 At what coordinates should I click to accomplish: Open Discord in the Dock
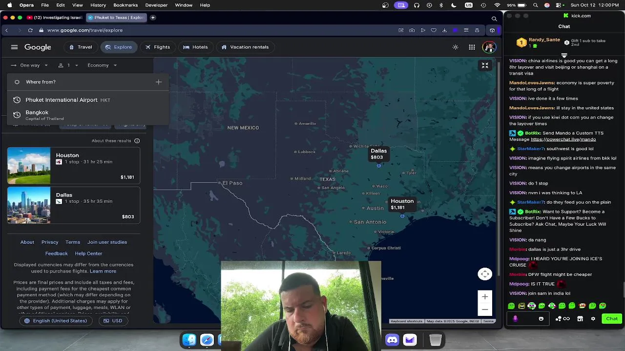coord(392,340)
